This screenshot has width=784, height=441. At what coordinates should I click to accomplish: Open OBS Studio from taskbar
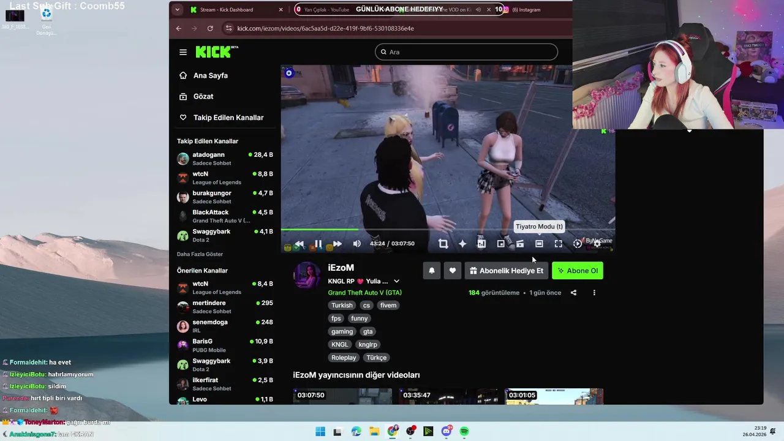coord(410,432)
